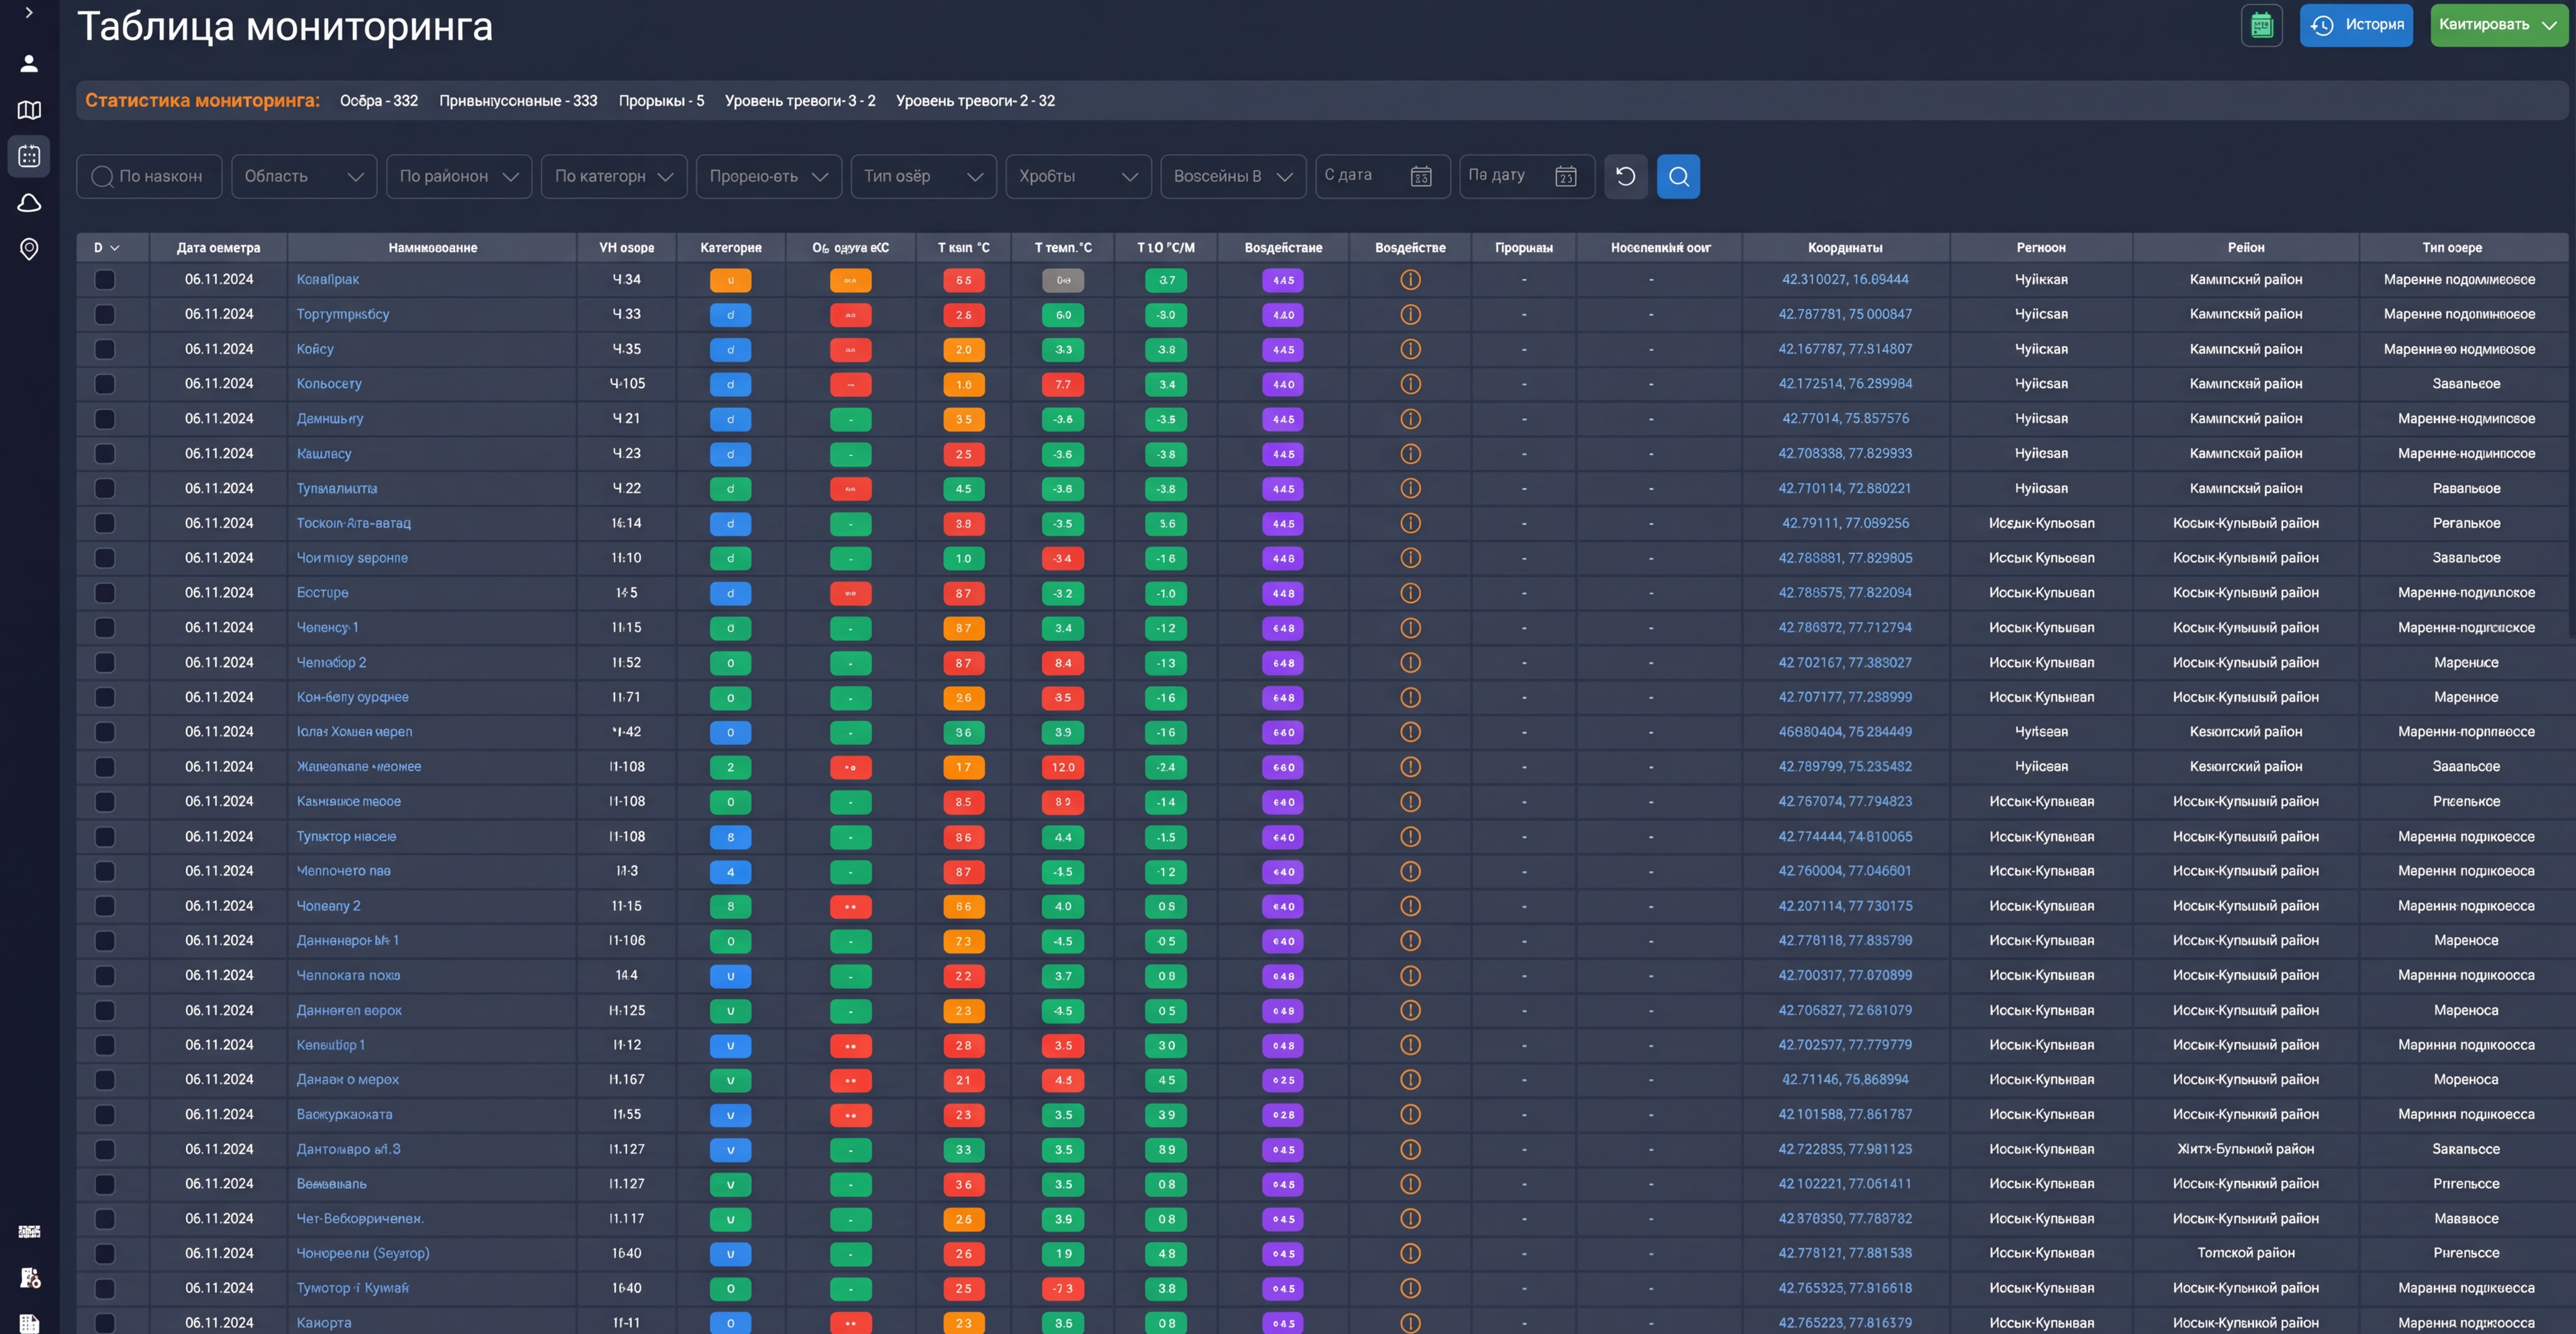Viewport: 2576px width, 1334px height.
Task: Open the map icon in sidebar
Action: (29, 110)
